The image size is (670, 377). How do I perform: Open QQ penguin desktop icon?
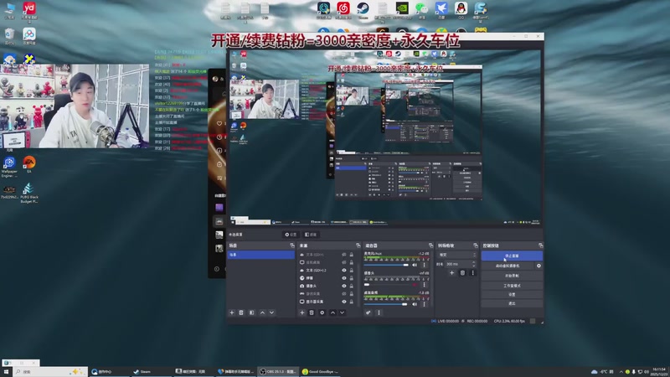click(461, 10)
